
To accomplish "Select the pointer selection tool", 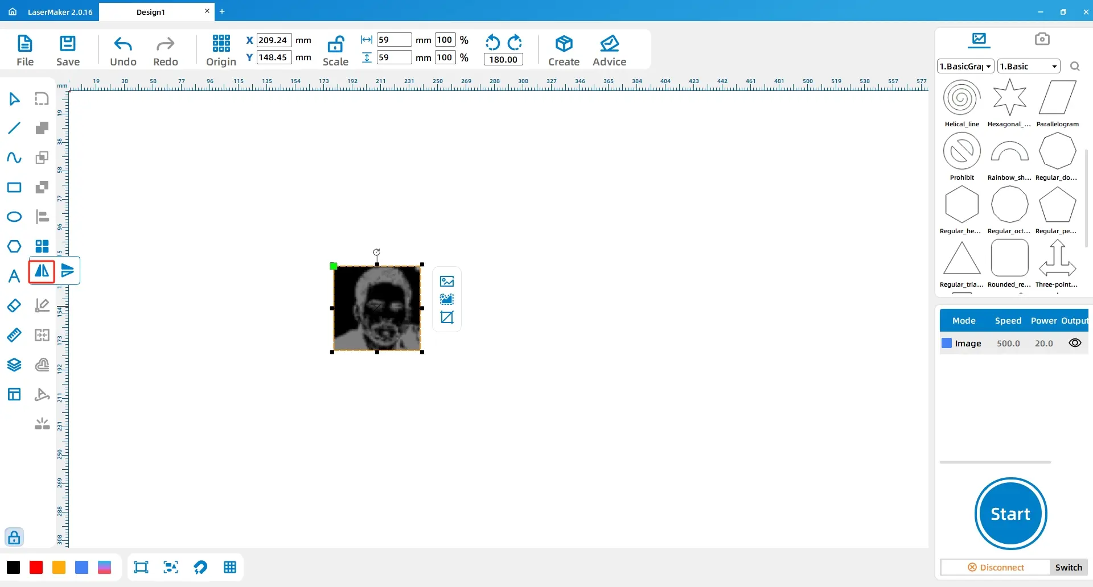I will point(14,99).
